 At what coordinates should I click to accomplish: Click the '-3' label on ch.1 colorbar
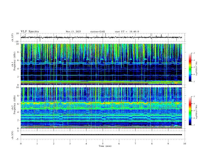click(x=194, y=53)
